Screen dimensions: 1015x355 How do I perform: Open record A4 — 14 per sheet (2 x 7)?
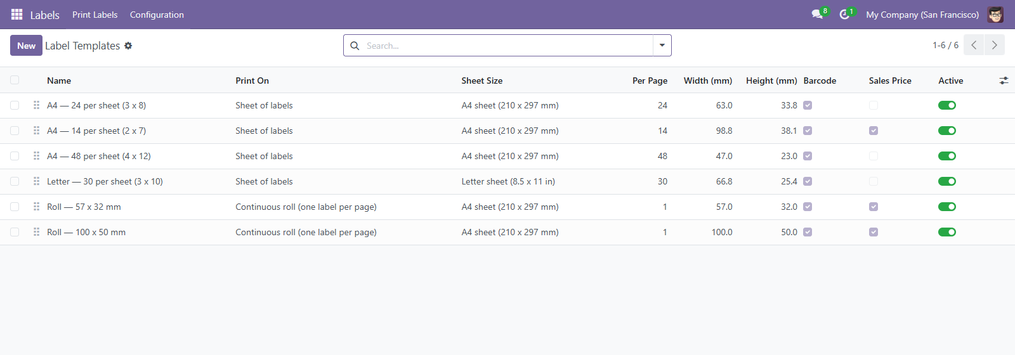(x=96, y=131)
